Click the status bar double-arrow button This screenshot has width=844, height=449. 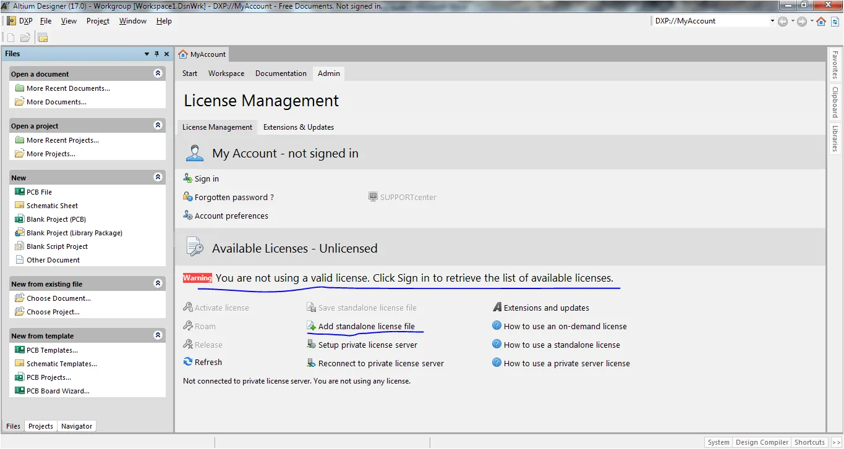[836, 442]
